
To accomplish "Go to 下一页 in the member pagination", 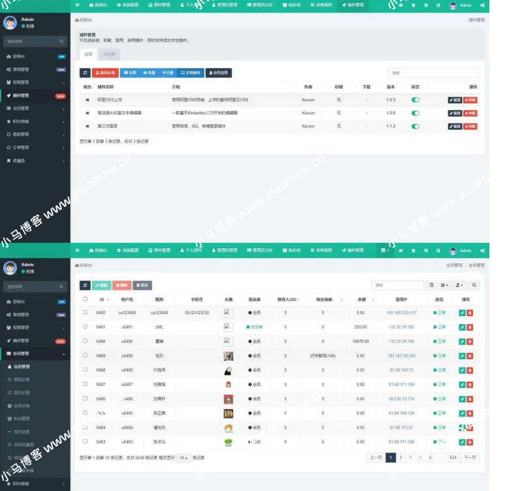I will coord(470,458).
